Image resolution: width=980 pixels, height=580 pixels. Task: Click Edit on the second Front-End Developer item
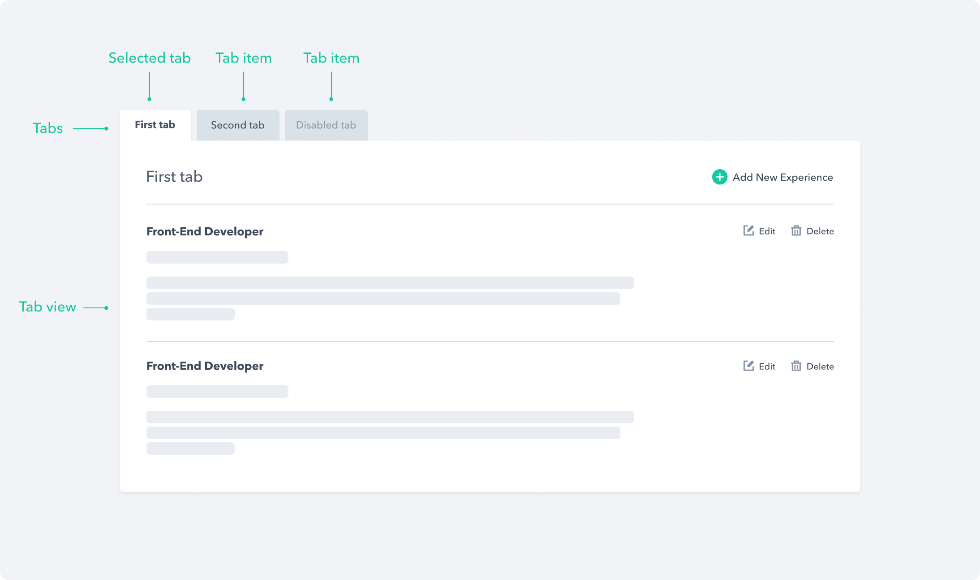(x=767, y=366)
